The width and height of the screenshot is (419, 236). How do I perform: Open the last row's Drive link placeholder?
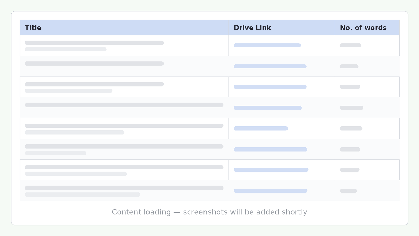tap(271, 191)
